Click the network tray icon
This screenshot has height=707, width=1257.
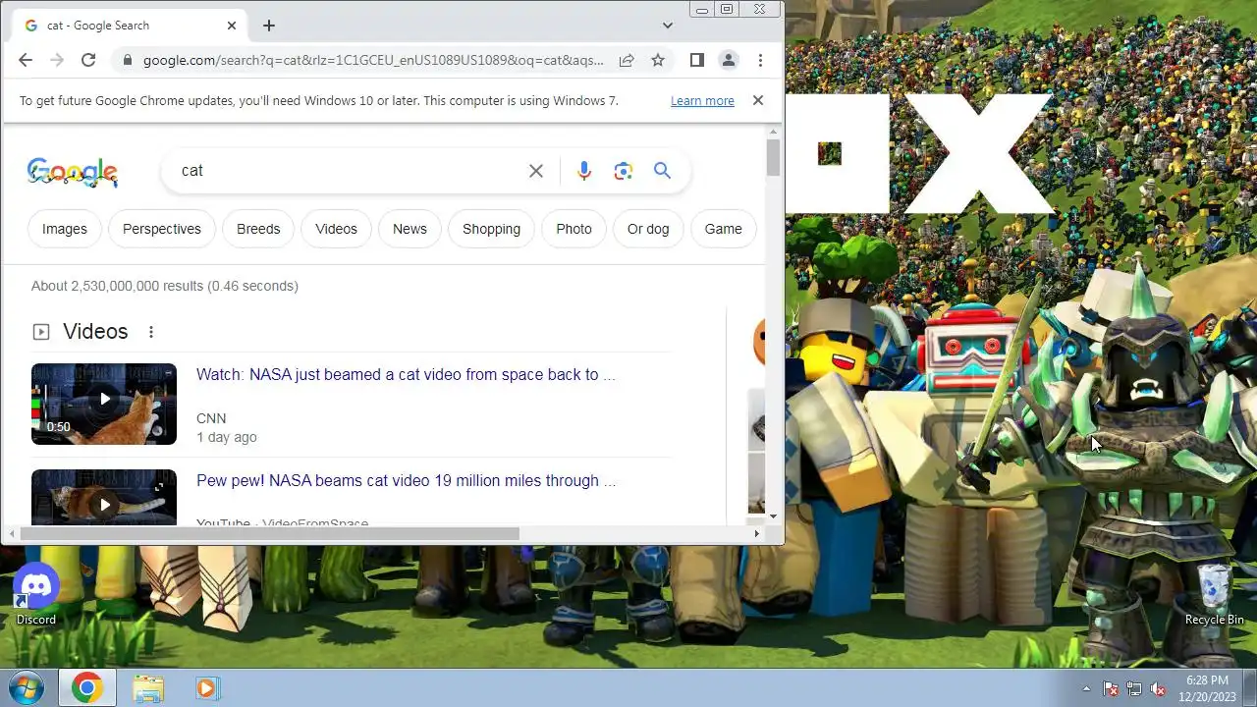[1134, 688]
